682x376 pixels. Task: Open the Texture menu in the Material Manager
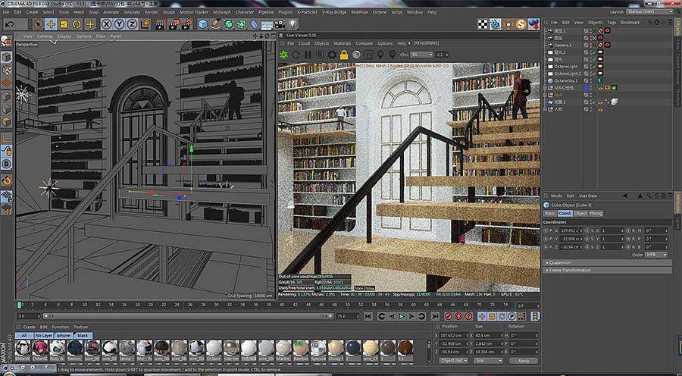click(x=81, y=327)
